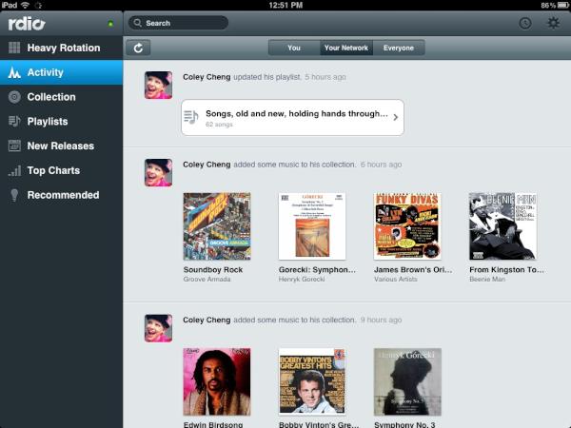Click the Collection disc icon
Image resolution: width=571 pixels, height=428 pixels.
pyautogui.click(x=14, y=97)
